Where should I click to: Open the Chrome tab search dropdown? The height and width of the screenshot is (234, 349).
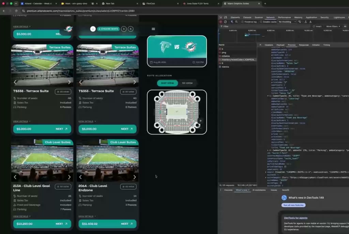click(x=16, y=3)
